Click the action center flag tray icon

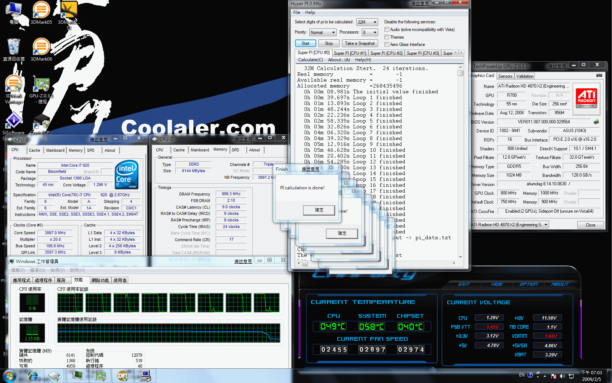(554, 376)
